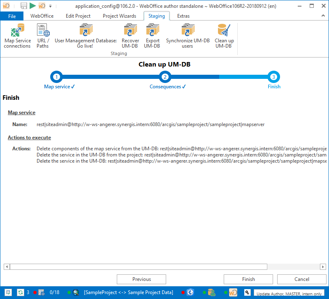This screenshot has height=299, width=329.
Task: Click the globe icon in the status bar
Action: coord(190,292)
